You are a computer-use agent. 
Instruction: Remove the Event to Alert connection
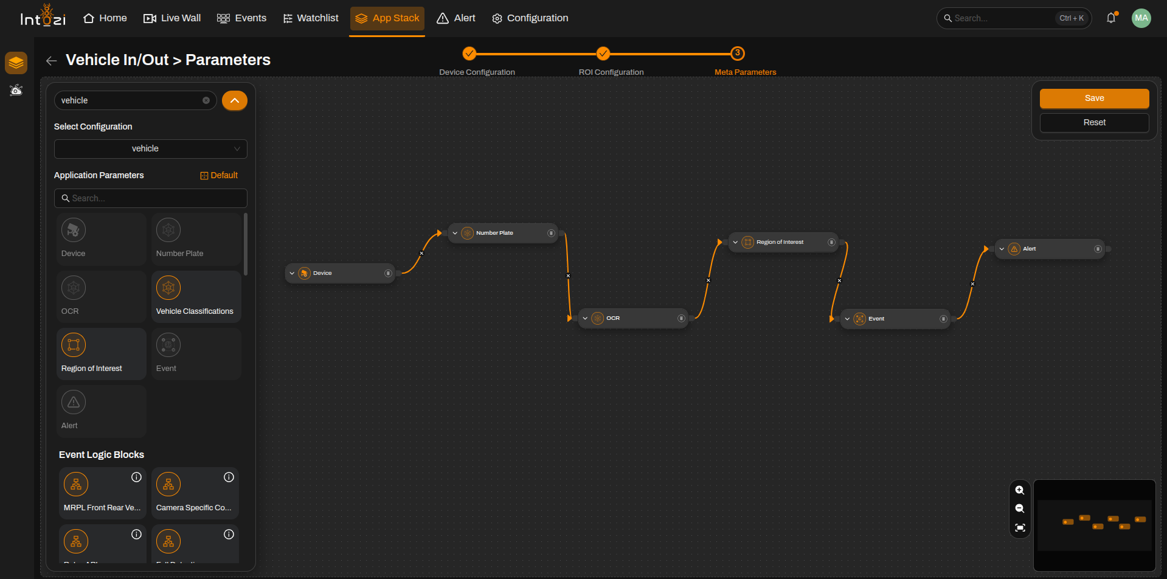click(972, 284)
